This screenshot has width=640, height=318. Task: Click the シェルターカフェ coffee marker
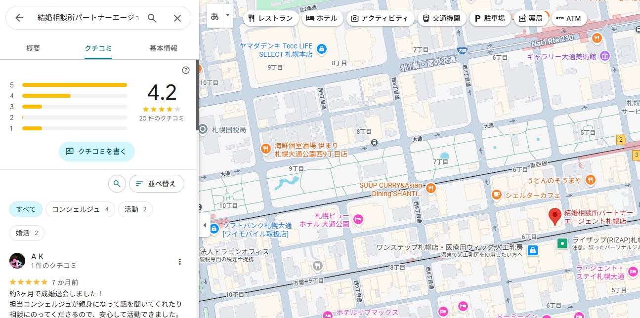(x=497, y=195)
